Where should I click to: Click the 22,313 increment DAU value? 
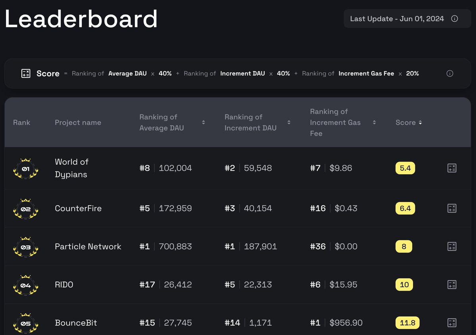(258, 285)
